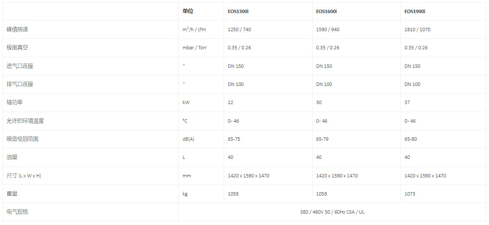Click the EOS1600i column header
The width and height of the screenshot is (489, 225).
(326, 11)
